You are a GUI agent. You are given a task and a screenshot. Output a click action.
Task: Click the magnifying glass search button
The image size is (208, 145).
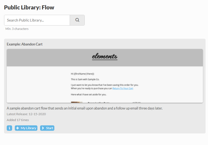pos(77,20)
